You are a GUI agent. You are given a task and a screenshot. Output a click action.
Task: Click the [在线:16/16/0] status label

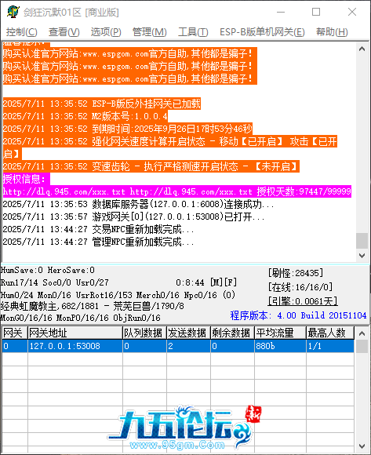click(x=300, y=287)
